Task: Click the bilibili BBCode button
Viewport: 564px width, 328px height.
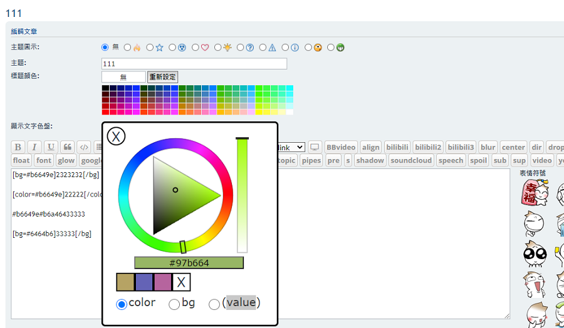Action: click(396, 147)
